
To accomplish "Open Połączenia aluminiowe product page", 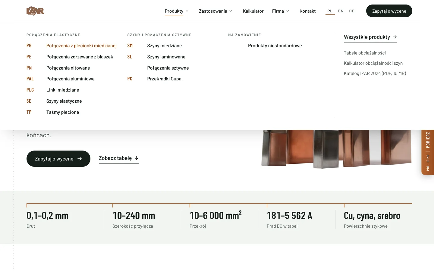I will point(71,79).
